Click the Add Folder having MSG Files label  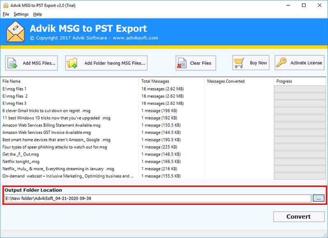pos(115,63)
